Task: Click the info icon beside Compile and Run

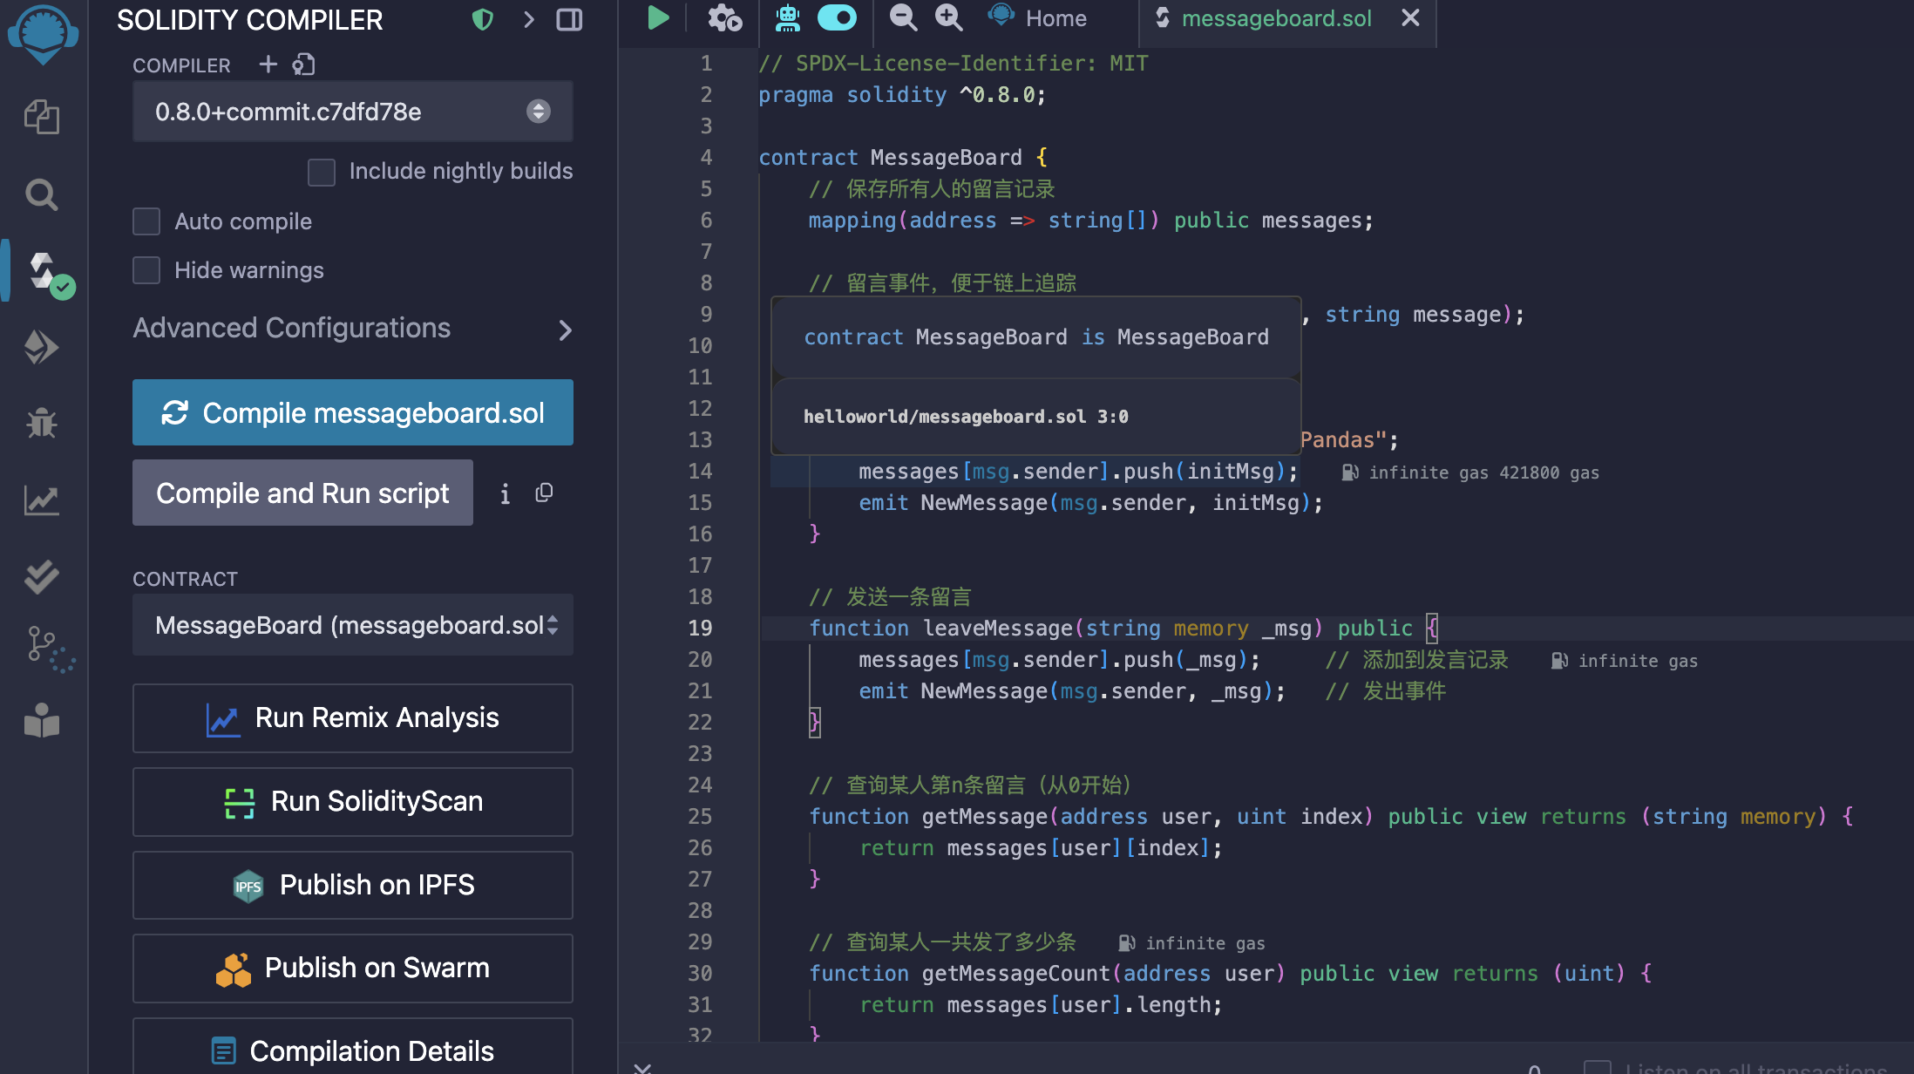Action: [505, 494]
